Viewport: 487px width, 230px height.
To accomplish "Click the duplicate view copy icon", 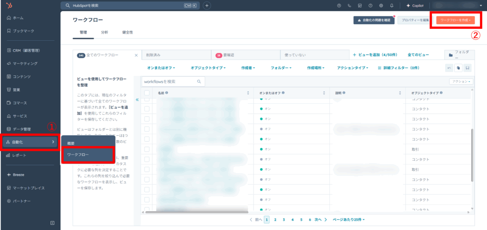I will (458, 68).
